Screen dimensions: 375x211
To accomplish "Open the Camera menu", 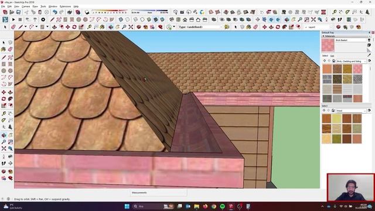I will 26,6.
